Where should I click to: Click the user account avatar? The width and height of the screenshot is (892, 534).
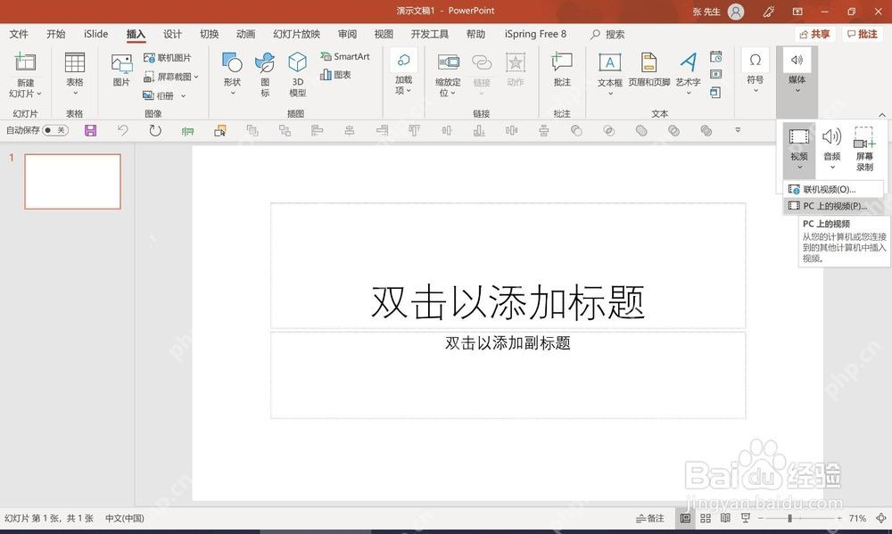[736, 12]
